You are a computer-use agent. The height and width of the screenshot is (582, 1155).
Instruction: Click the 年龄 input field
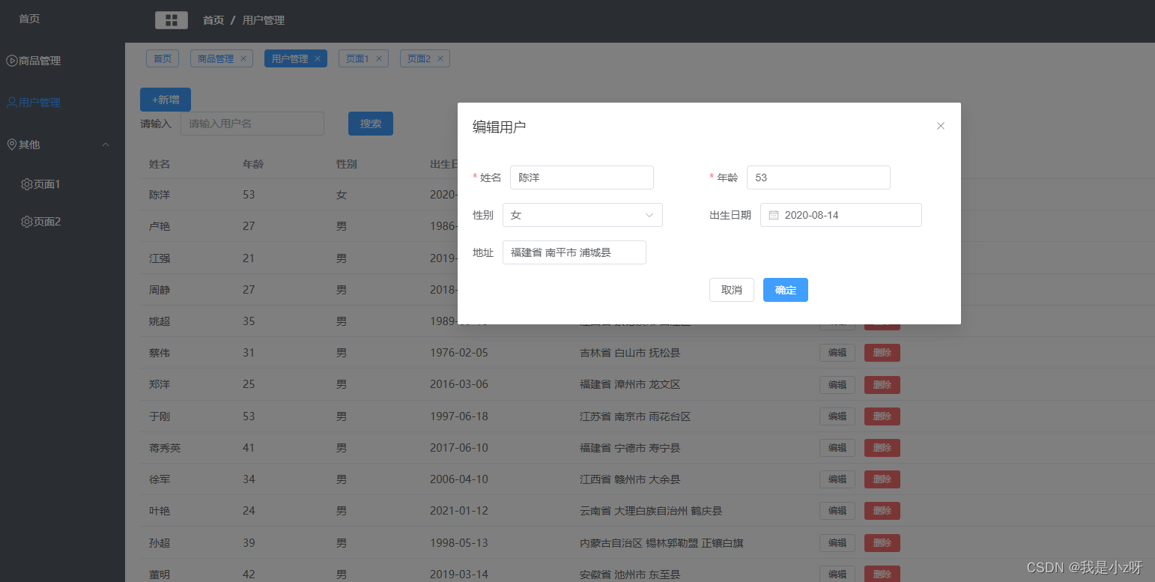(x=819, y=178)
